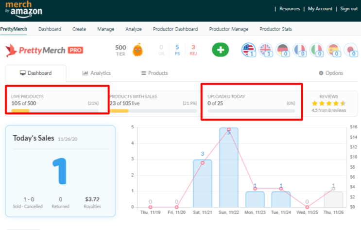
Task: Click the review star rating icons
Action: point(328,103)
